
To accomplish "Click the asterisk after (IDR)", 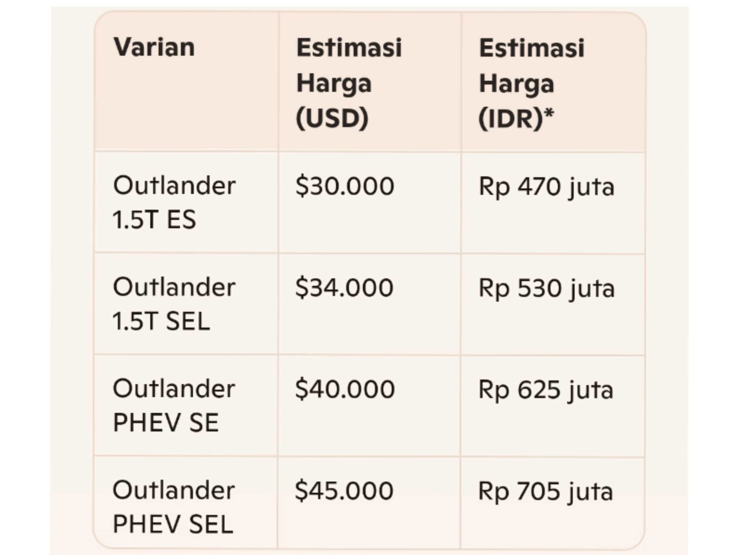I will point(549,115).
